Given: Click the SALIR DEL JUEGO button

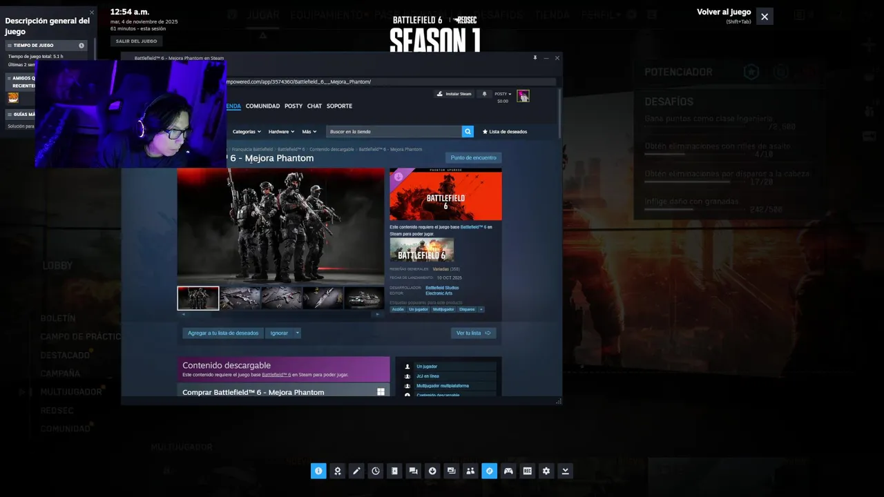Looking at the screenshot, I should point(136,41).
